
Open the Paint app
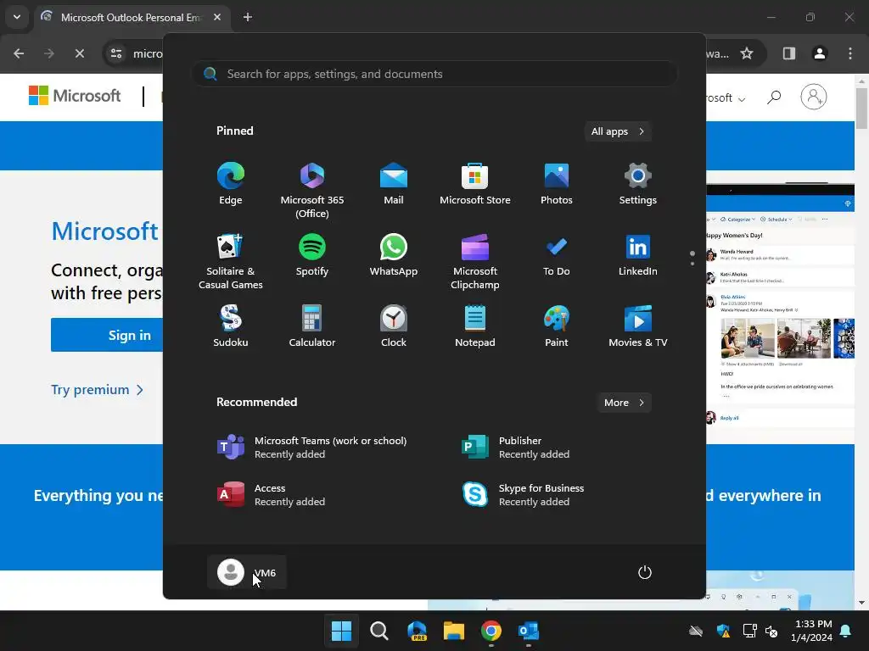(557, 326)
